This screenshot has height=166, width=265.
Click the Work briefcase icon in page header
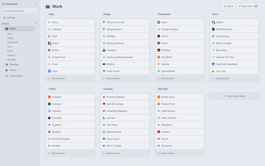48,6
